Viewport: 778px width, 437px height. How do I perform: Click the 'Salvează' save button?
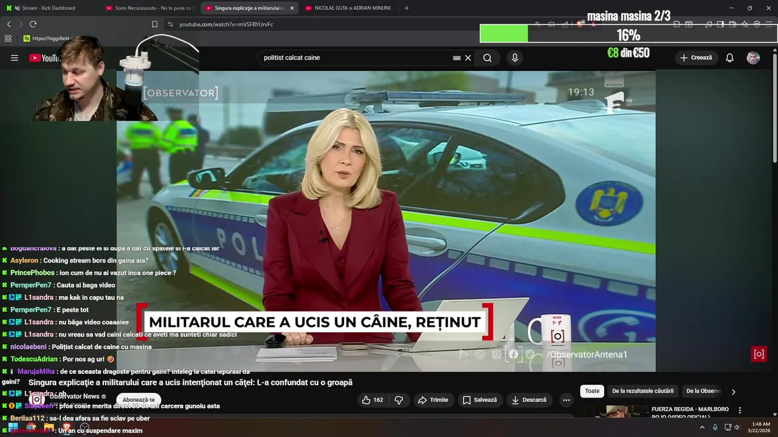[x=480, y=400]
